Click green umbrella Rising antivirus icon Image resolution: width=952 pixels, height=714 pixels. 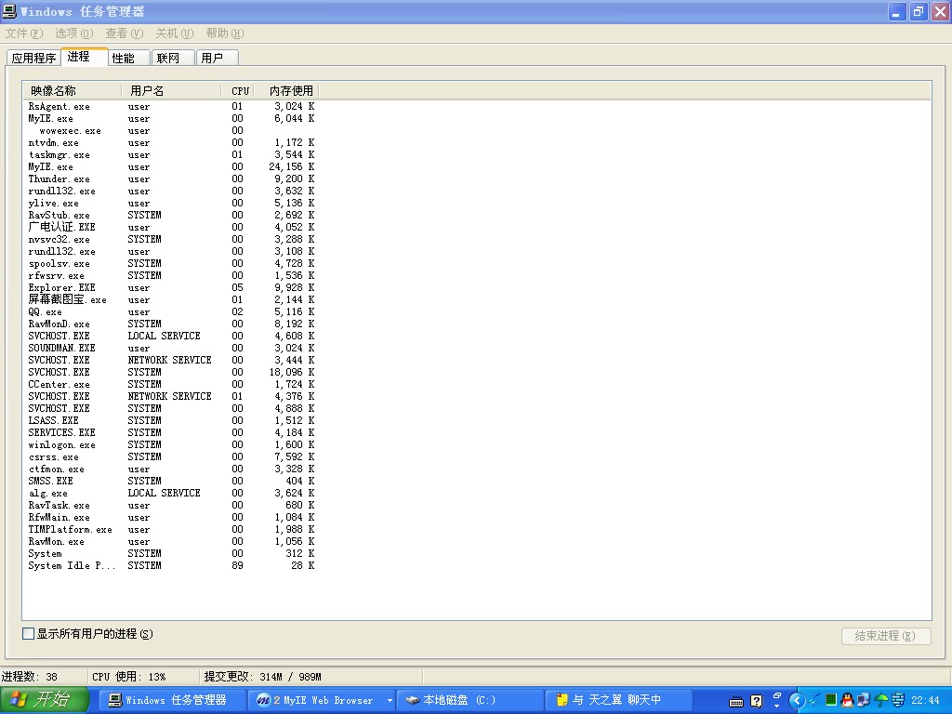coord(880,701)
